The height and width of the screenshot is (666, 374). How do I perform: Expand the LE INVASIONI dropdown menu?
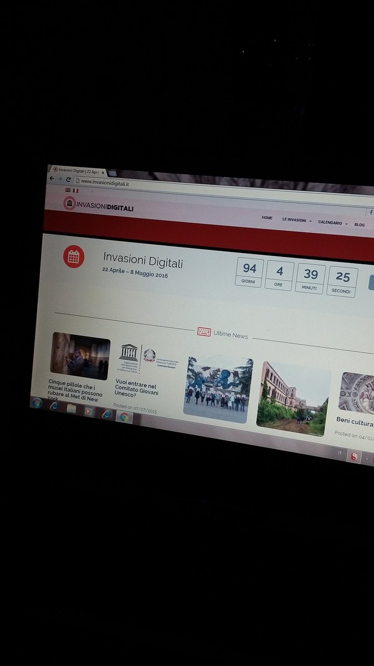297,220
